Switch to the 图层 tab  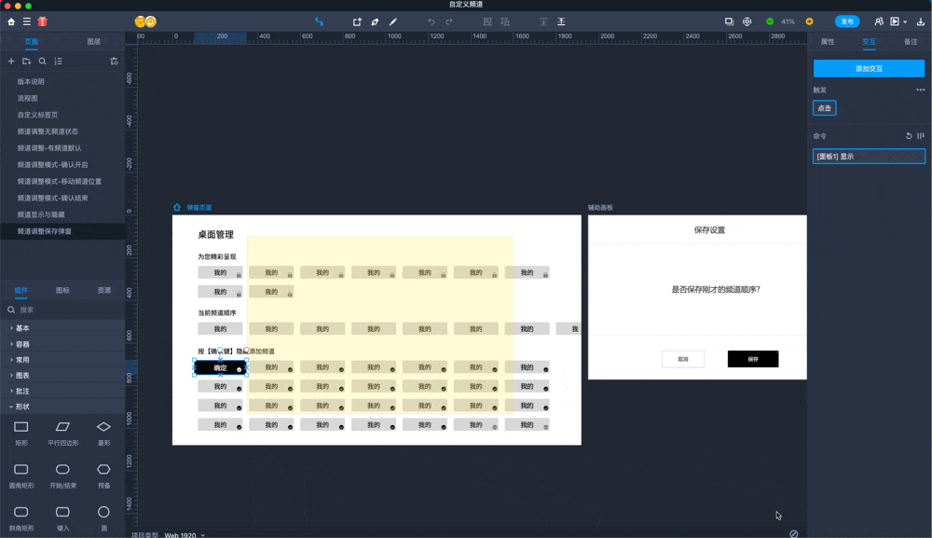94,42
